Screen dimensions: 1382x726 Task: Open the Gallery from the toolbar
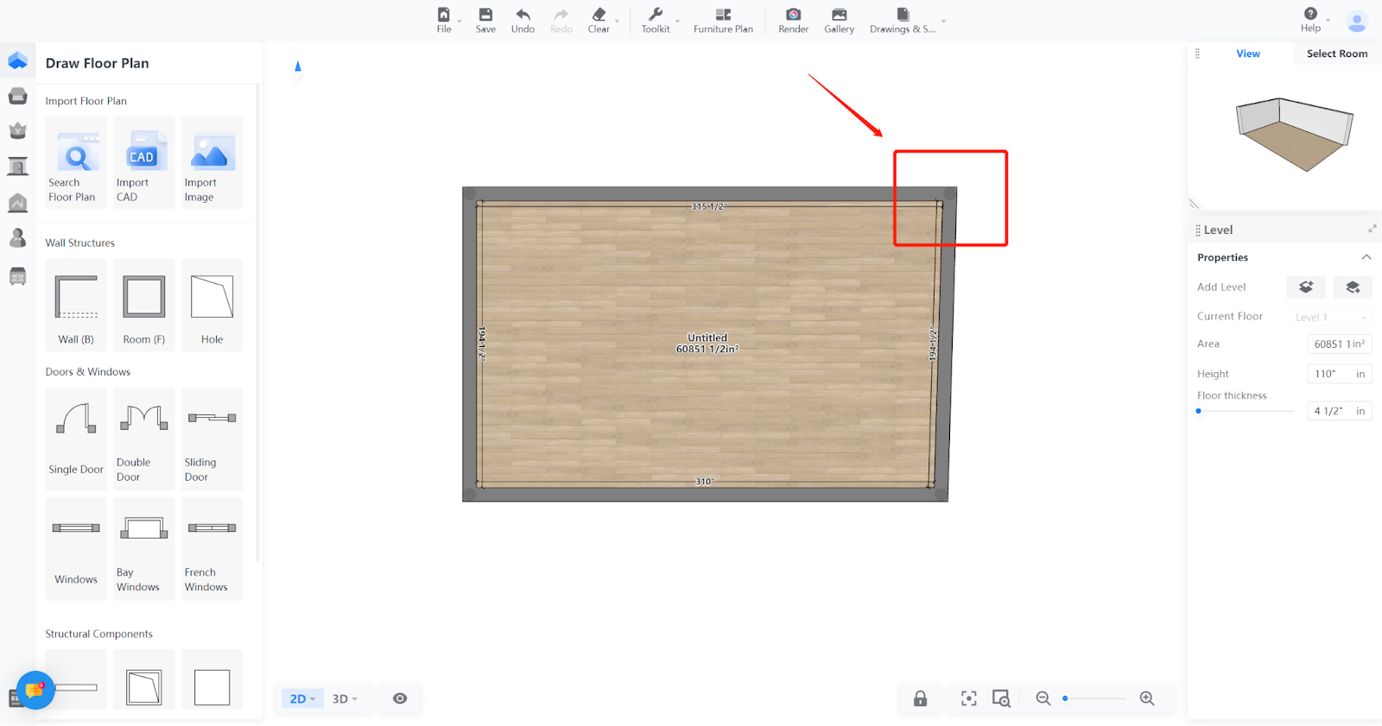pos(839,20)
